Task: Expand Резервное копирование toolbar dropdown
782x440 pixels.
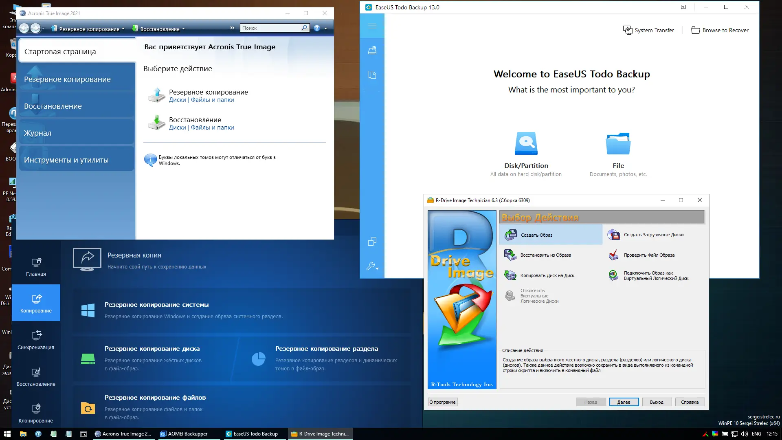Action: tap(123, 29)
